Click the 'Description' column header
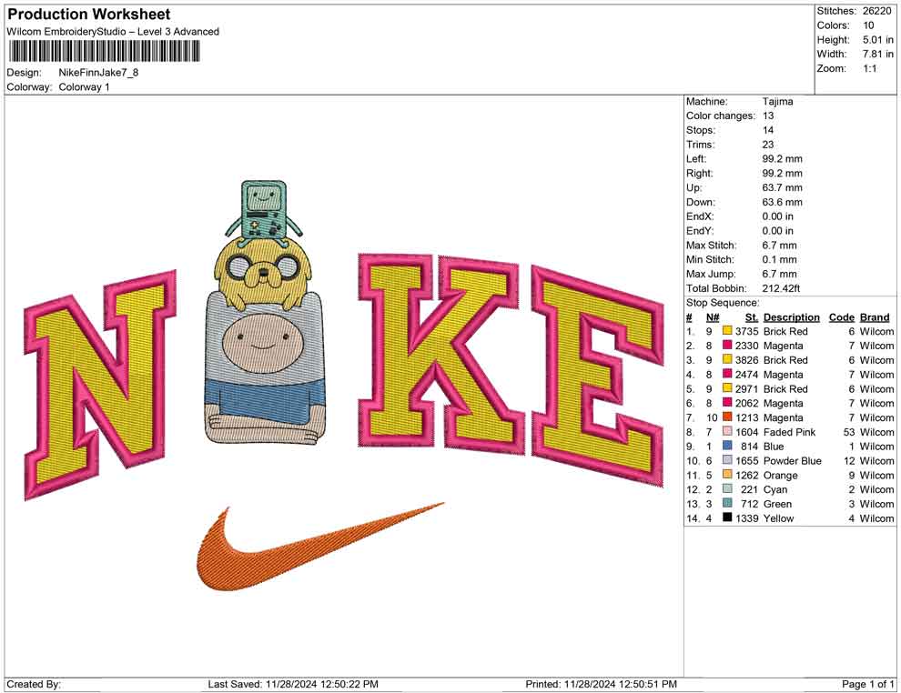 click(791, 317)
